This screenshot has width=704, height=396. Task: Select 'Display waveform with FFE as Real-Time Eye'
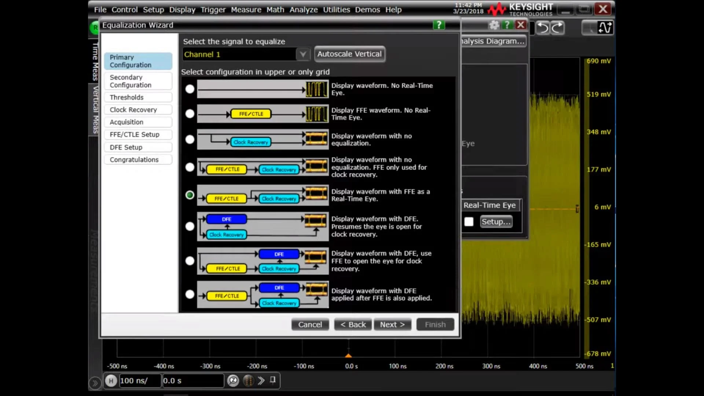click(x=190, y=195)
